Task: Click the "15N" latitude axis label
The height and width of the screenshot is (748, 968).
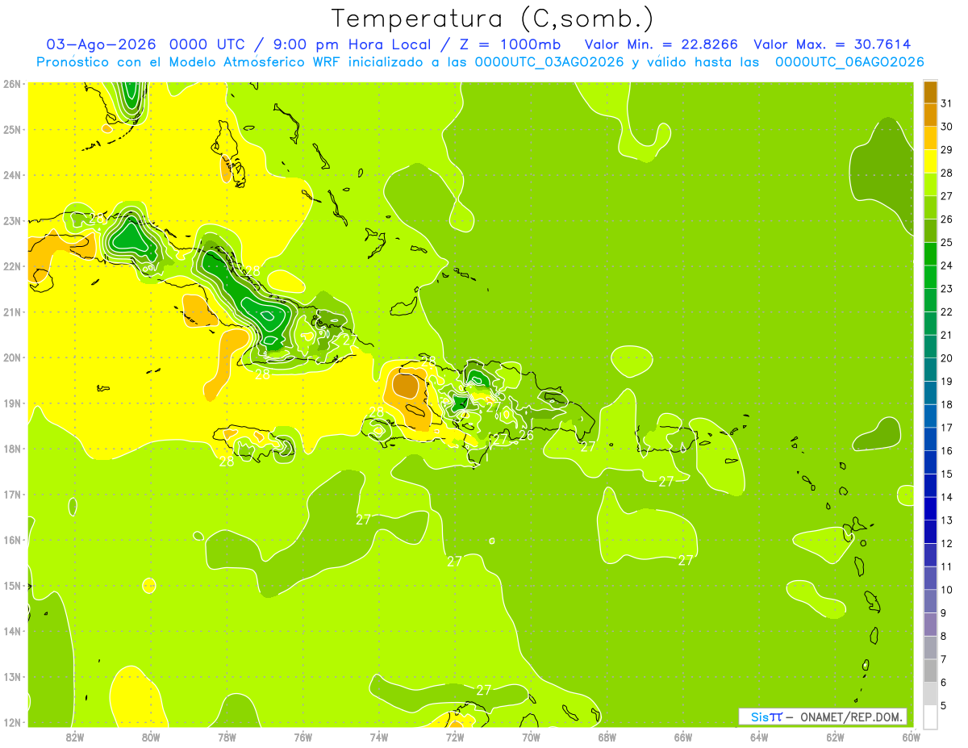Action: (x=11, y=585)
